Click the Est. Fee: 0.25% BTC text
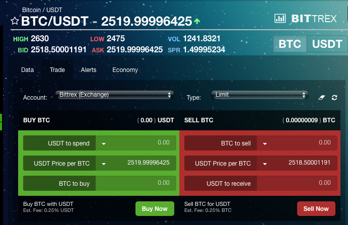348x225 pixels. 207,210
